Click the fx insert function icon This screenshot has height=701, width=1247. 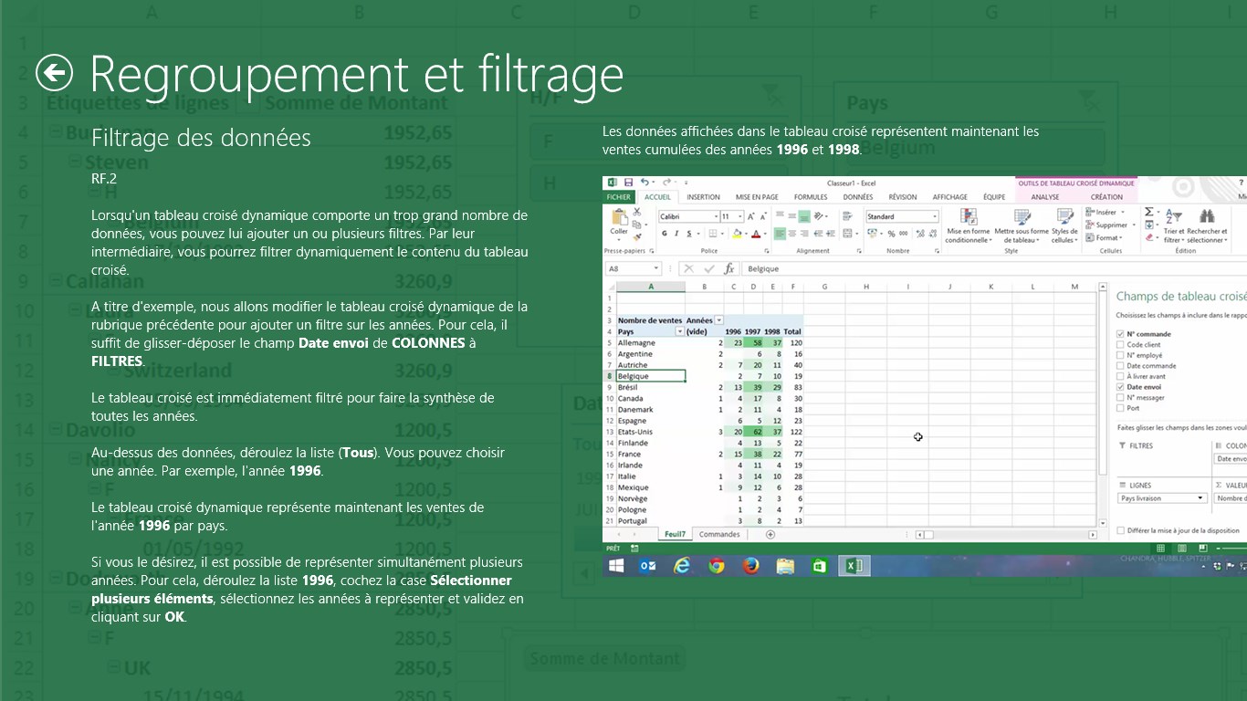[x=728, y=269]
